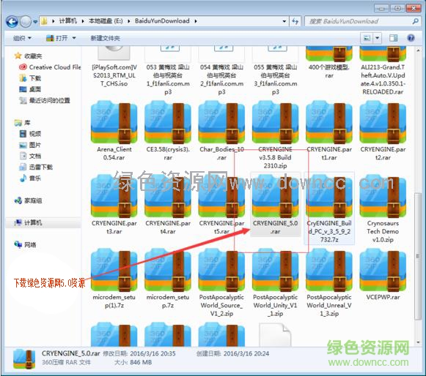Expand the arrow after 计算机 breadcrumb
Screen dimensions: 426x376
click(x=83, y=21)
